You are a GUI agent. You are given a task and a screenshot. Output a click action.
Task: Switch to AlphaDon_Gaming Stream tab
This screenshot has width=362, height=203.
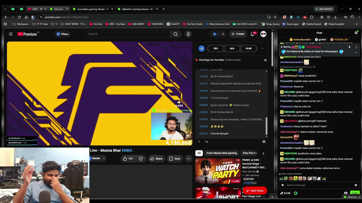click(138, 9)
